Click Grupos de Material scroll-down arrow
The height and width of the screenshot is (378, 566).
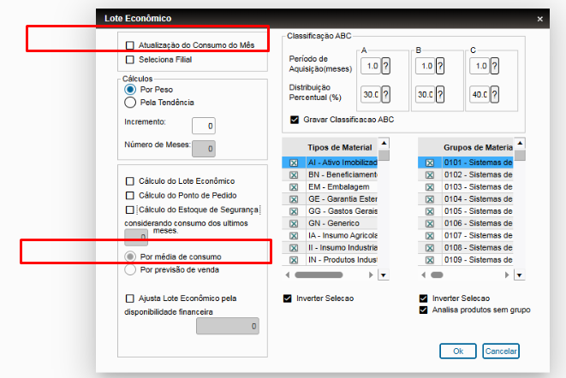(x=520, y=275)
